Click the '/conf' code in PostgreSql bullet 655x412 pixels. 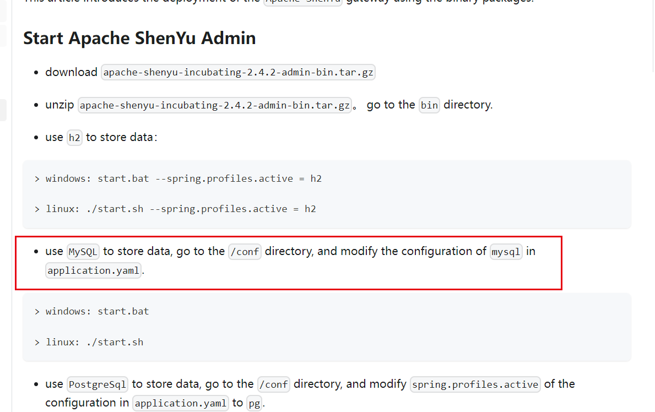click(274, 384)
